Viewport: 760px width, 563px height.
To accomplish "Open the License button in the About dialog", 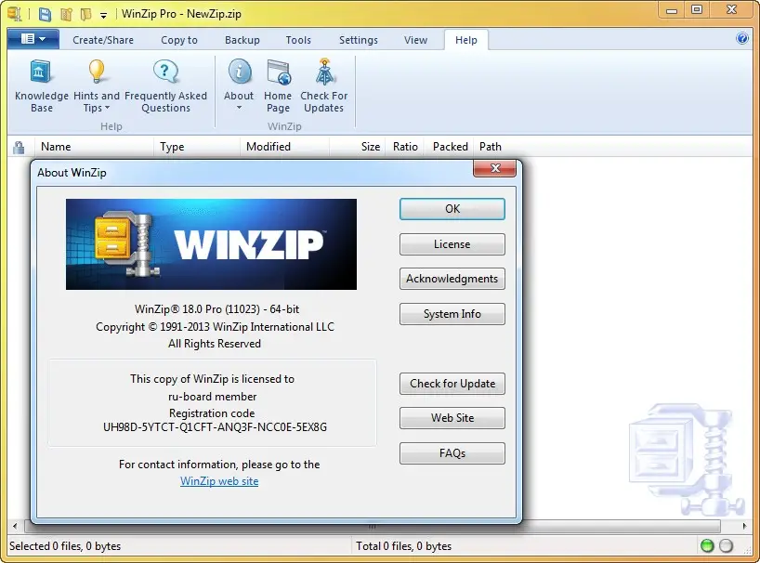I will click(452, 244).
